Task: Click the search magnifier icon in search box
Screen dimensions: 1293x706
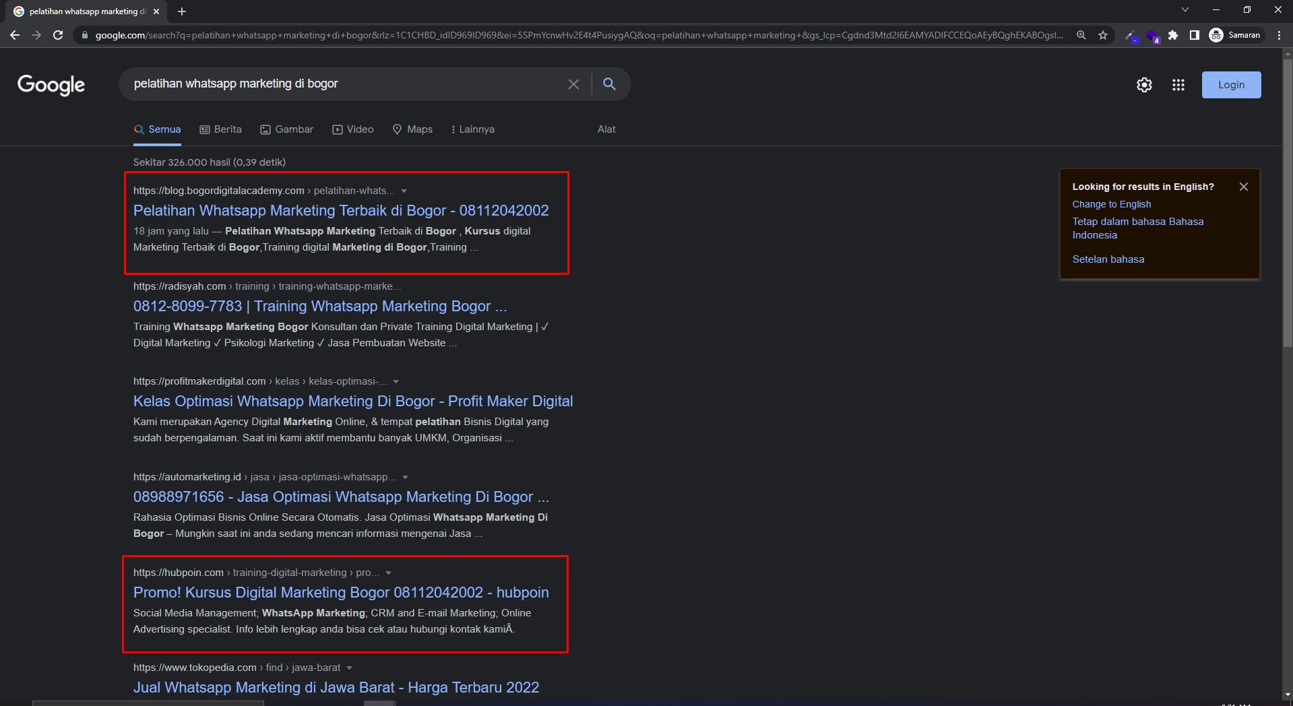Action: 609,84
